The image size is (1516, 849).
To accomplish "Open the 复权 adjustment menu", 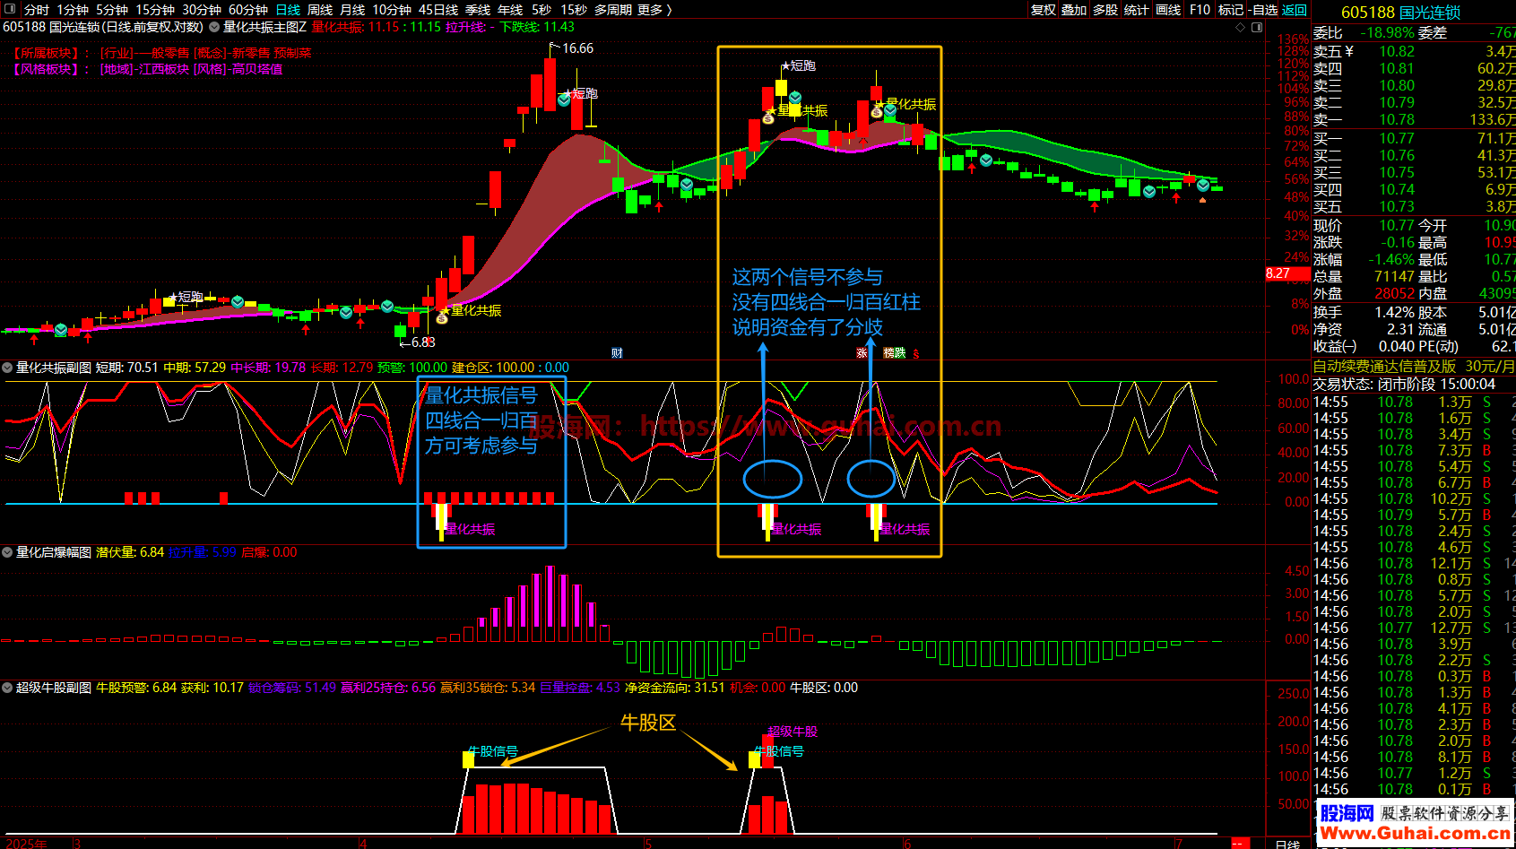I will (x=1043, y=10).
